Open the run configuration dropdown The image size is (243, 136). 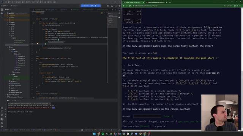(x=86, y=6)
